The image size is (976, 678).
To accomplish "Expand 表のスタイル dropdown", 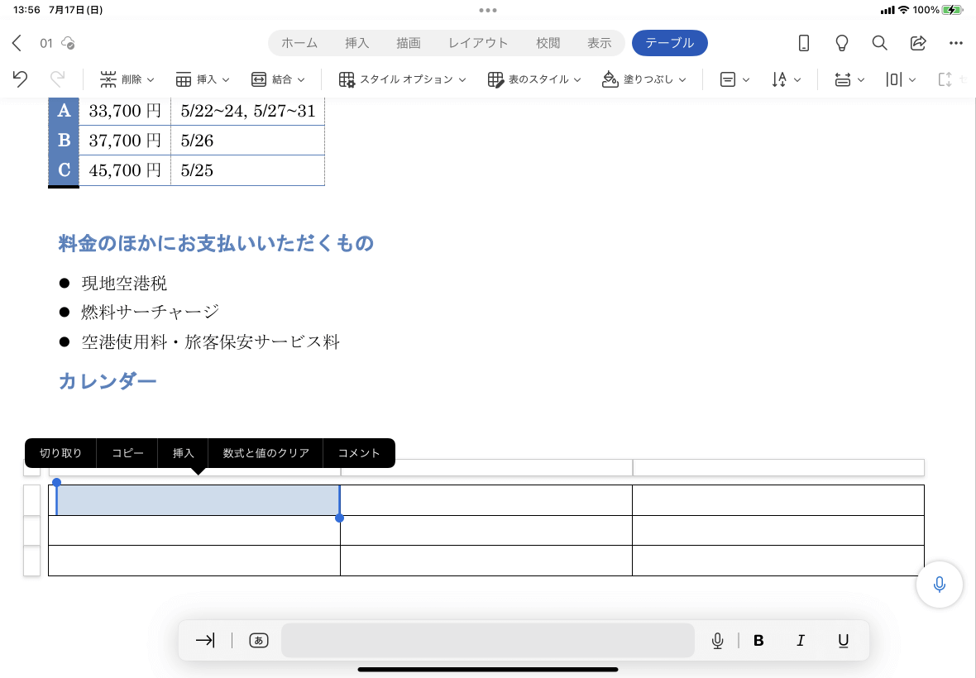I will 577,80.
